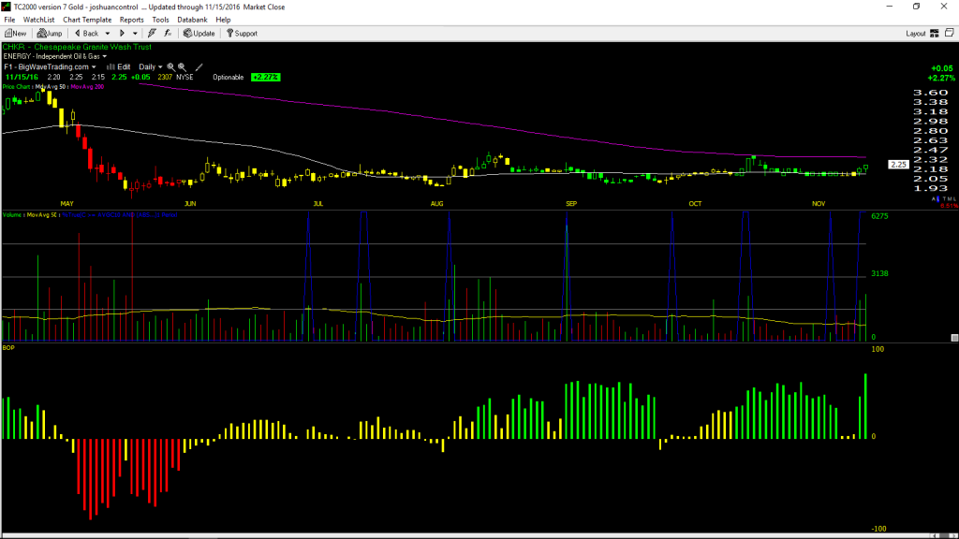This screenshot has width=959, height=539.
Task: Open the Chart Template menu
Action: [87, 20]
